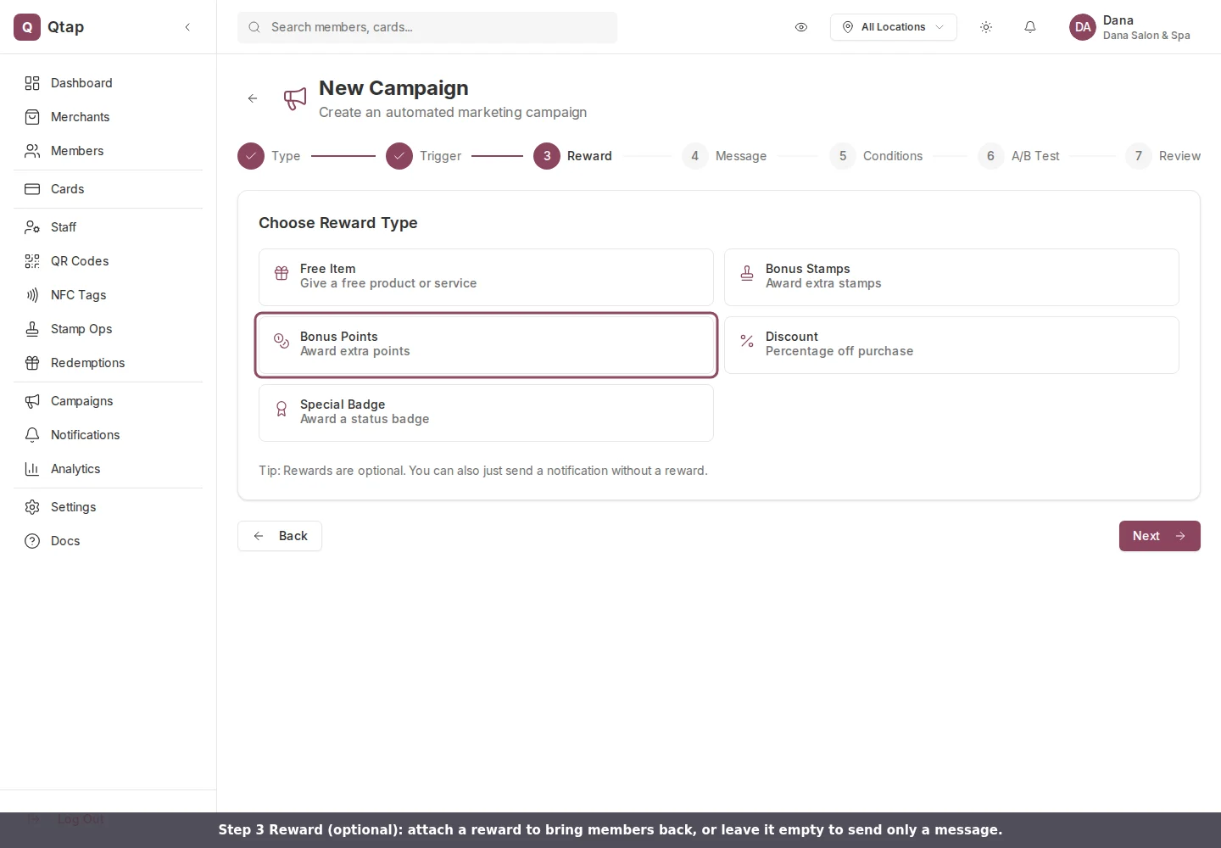Choose Bonus Stamps reward type
This screenshot has width=1221, height=848.
pos(951,277)
